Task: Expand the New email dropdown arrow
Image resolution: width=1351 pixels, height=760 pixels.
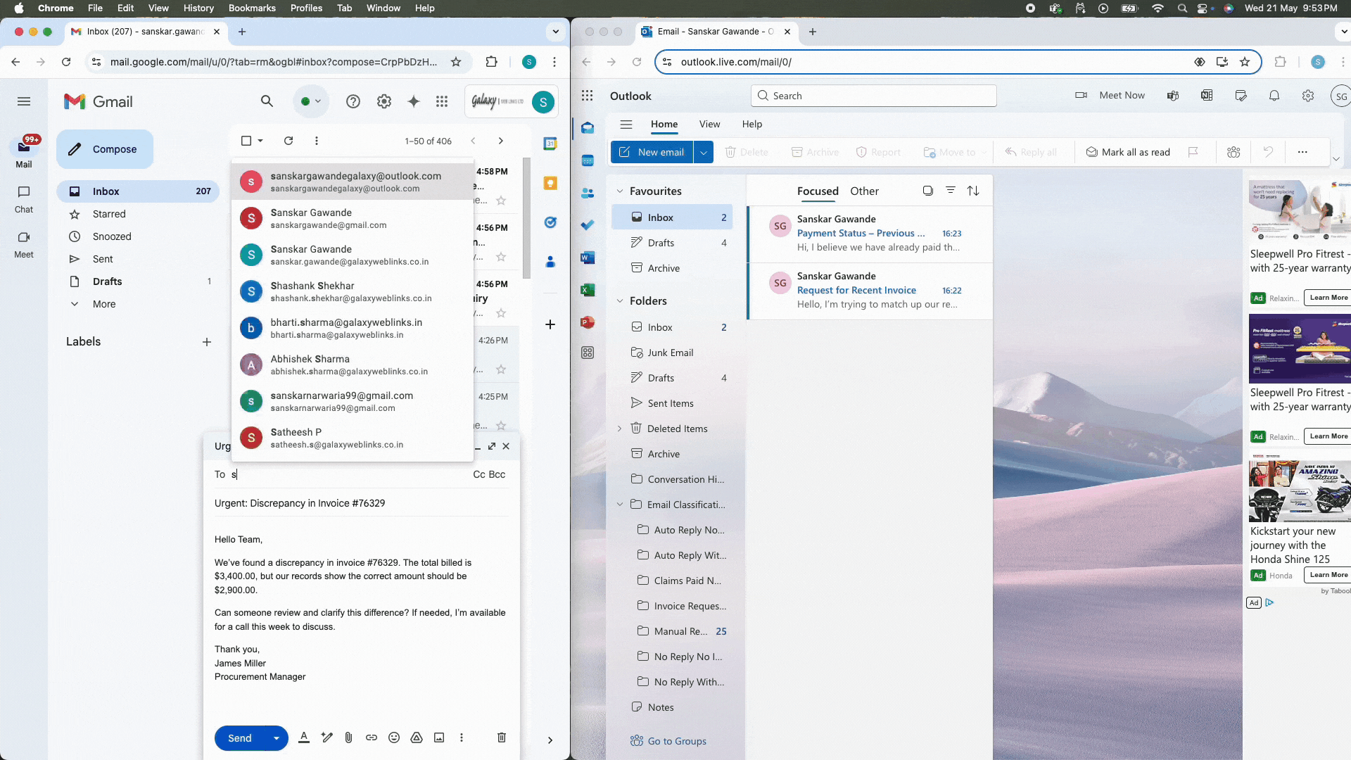Action: pos(704,152)
